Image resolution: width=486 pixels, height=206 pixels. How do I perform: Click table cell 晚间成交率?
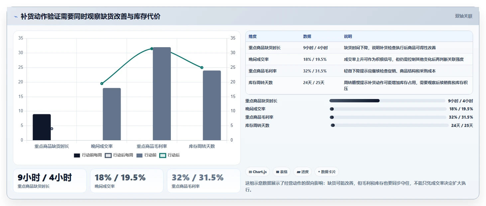pos(259,59)
